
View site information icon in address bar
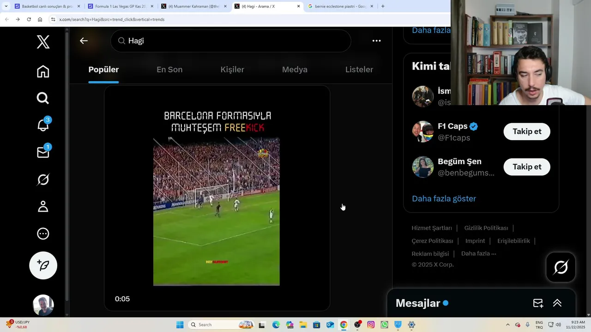point(53,19)
